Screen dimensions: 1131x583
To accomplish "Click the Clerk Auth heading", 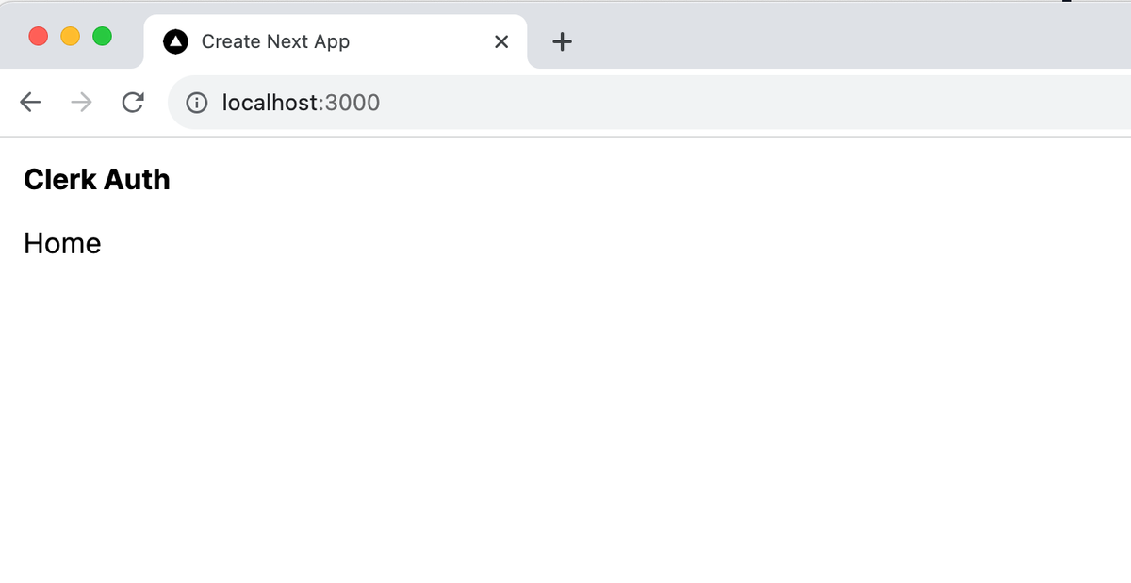I will pos(96,179).
